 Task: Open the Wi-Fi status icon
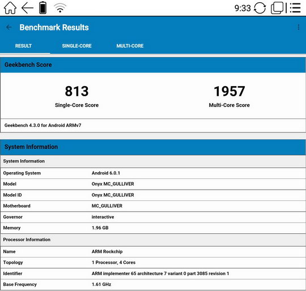point(60,8)
